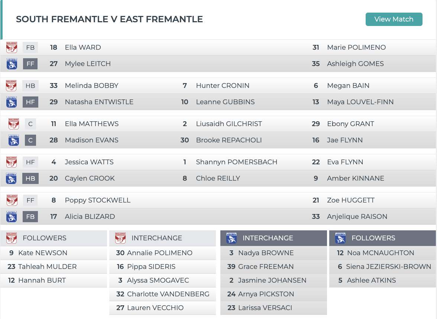Click Bulldogs logo in light INTERCHANGE header
437x319 pixels.
[x=120, y=238]
